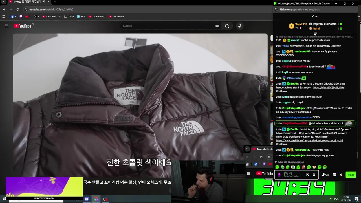
Task: Go to YouTube home via logo
Action: tap(22, 26)
